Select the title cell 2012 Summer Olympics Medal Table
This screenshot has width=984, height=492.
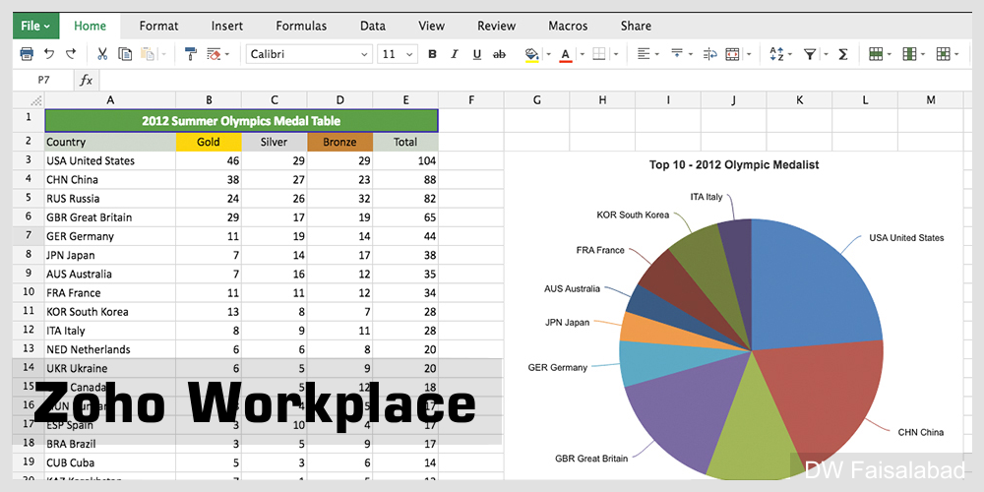pos(242,120)
